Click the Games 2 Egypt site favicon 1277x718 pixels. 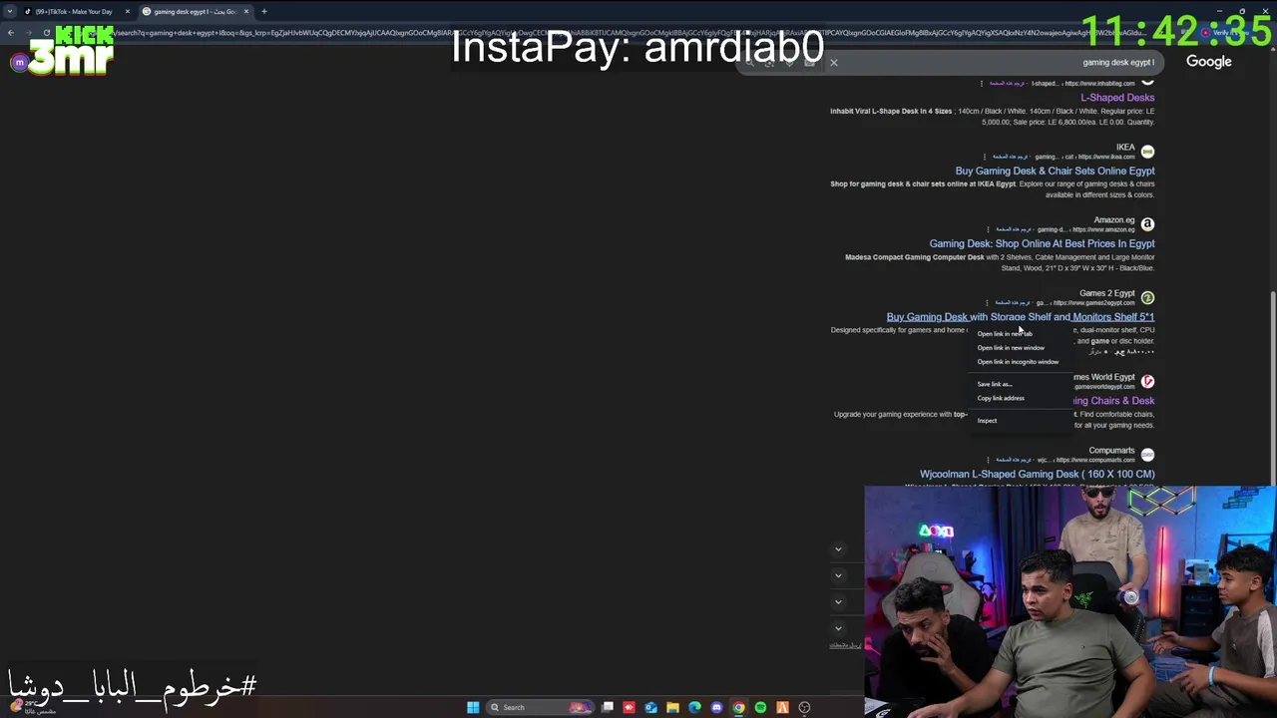[1147, 298]
